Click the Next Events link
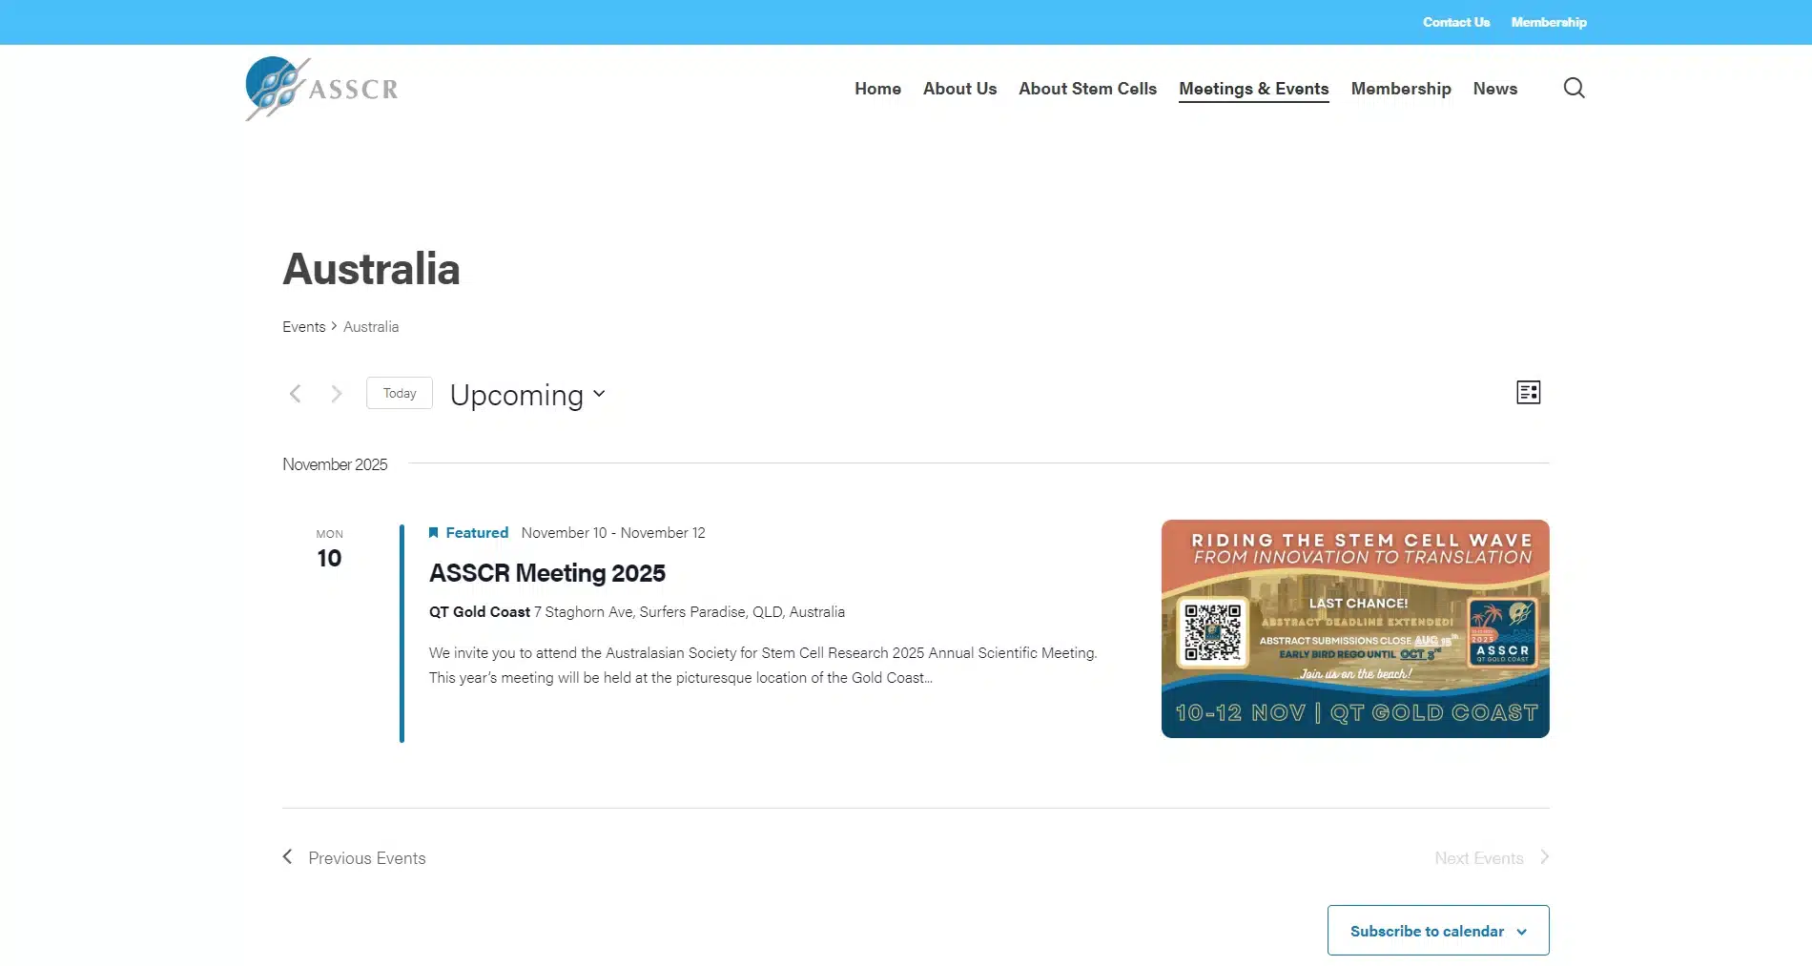This screenshot has width=1812, height=966. click(x=1478, y=858)
